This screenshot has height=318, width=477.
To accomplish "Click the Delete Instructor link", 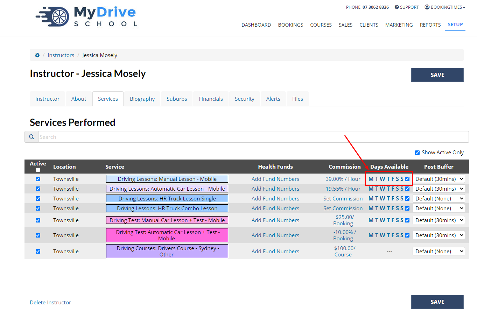I will (50, 303).
